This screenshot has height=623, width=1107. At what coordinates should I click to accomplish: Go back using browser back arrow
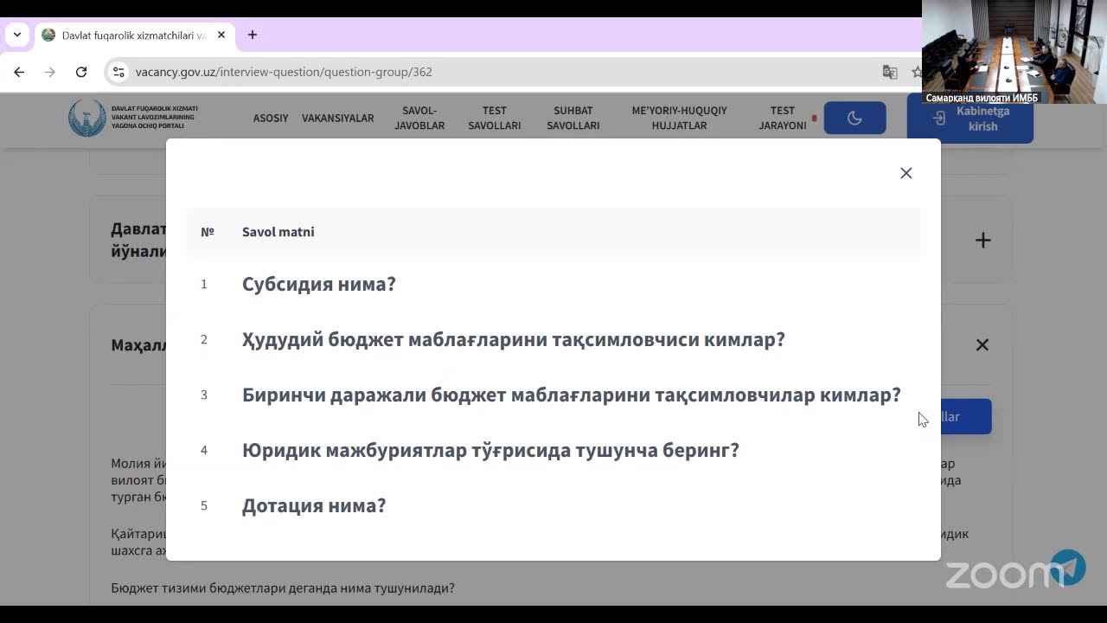point(19,72)
